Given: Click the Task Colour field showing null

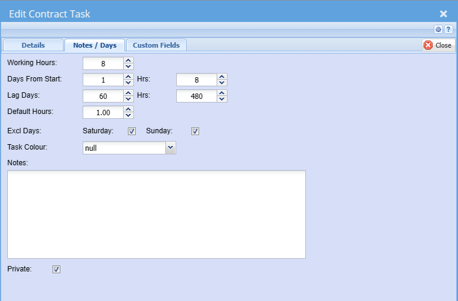Looking at the screenshot, I should 124,148.
